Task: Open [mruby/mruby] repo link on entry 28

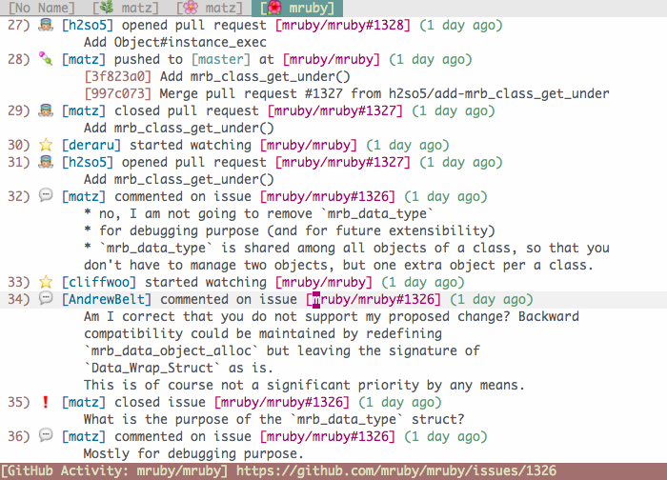Action: pyautogui.click(x=332, y=59)
